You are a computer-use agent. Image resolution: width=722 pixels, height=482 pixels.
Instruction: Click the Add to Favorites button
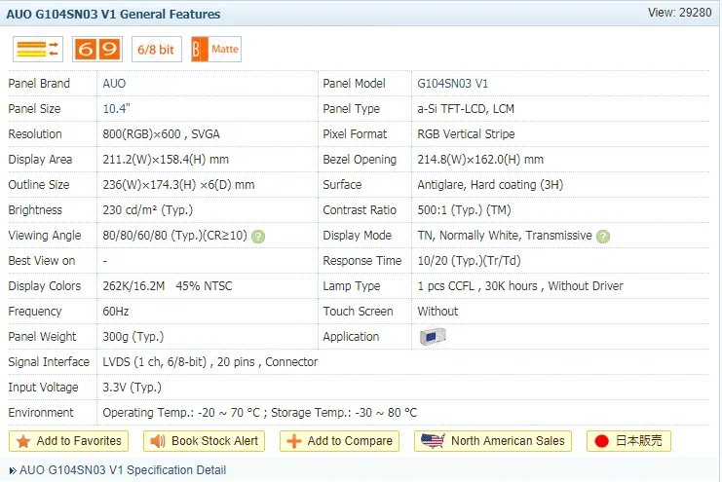(x=68, y=441)
